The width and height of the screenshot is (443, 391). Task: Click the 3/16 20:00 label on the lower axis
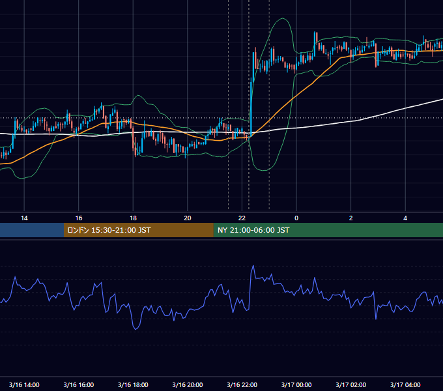[x=188, y=384]
